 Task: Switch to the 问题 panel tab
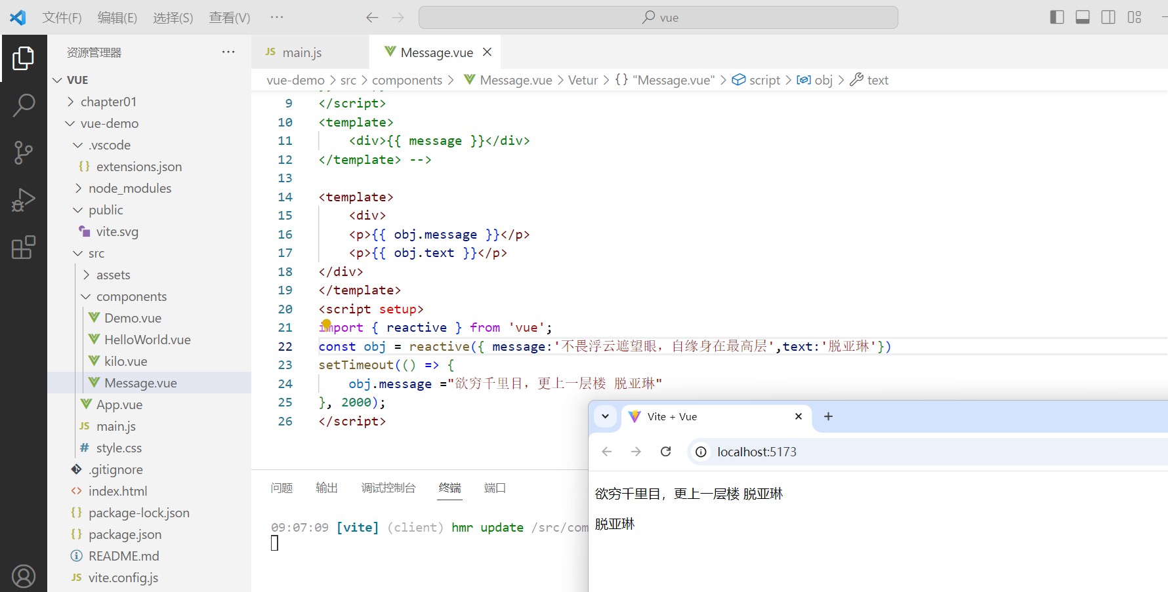(x=282, y=488)
